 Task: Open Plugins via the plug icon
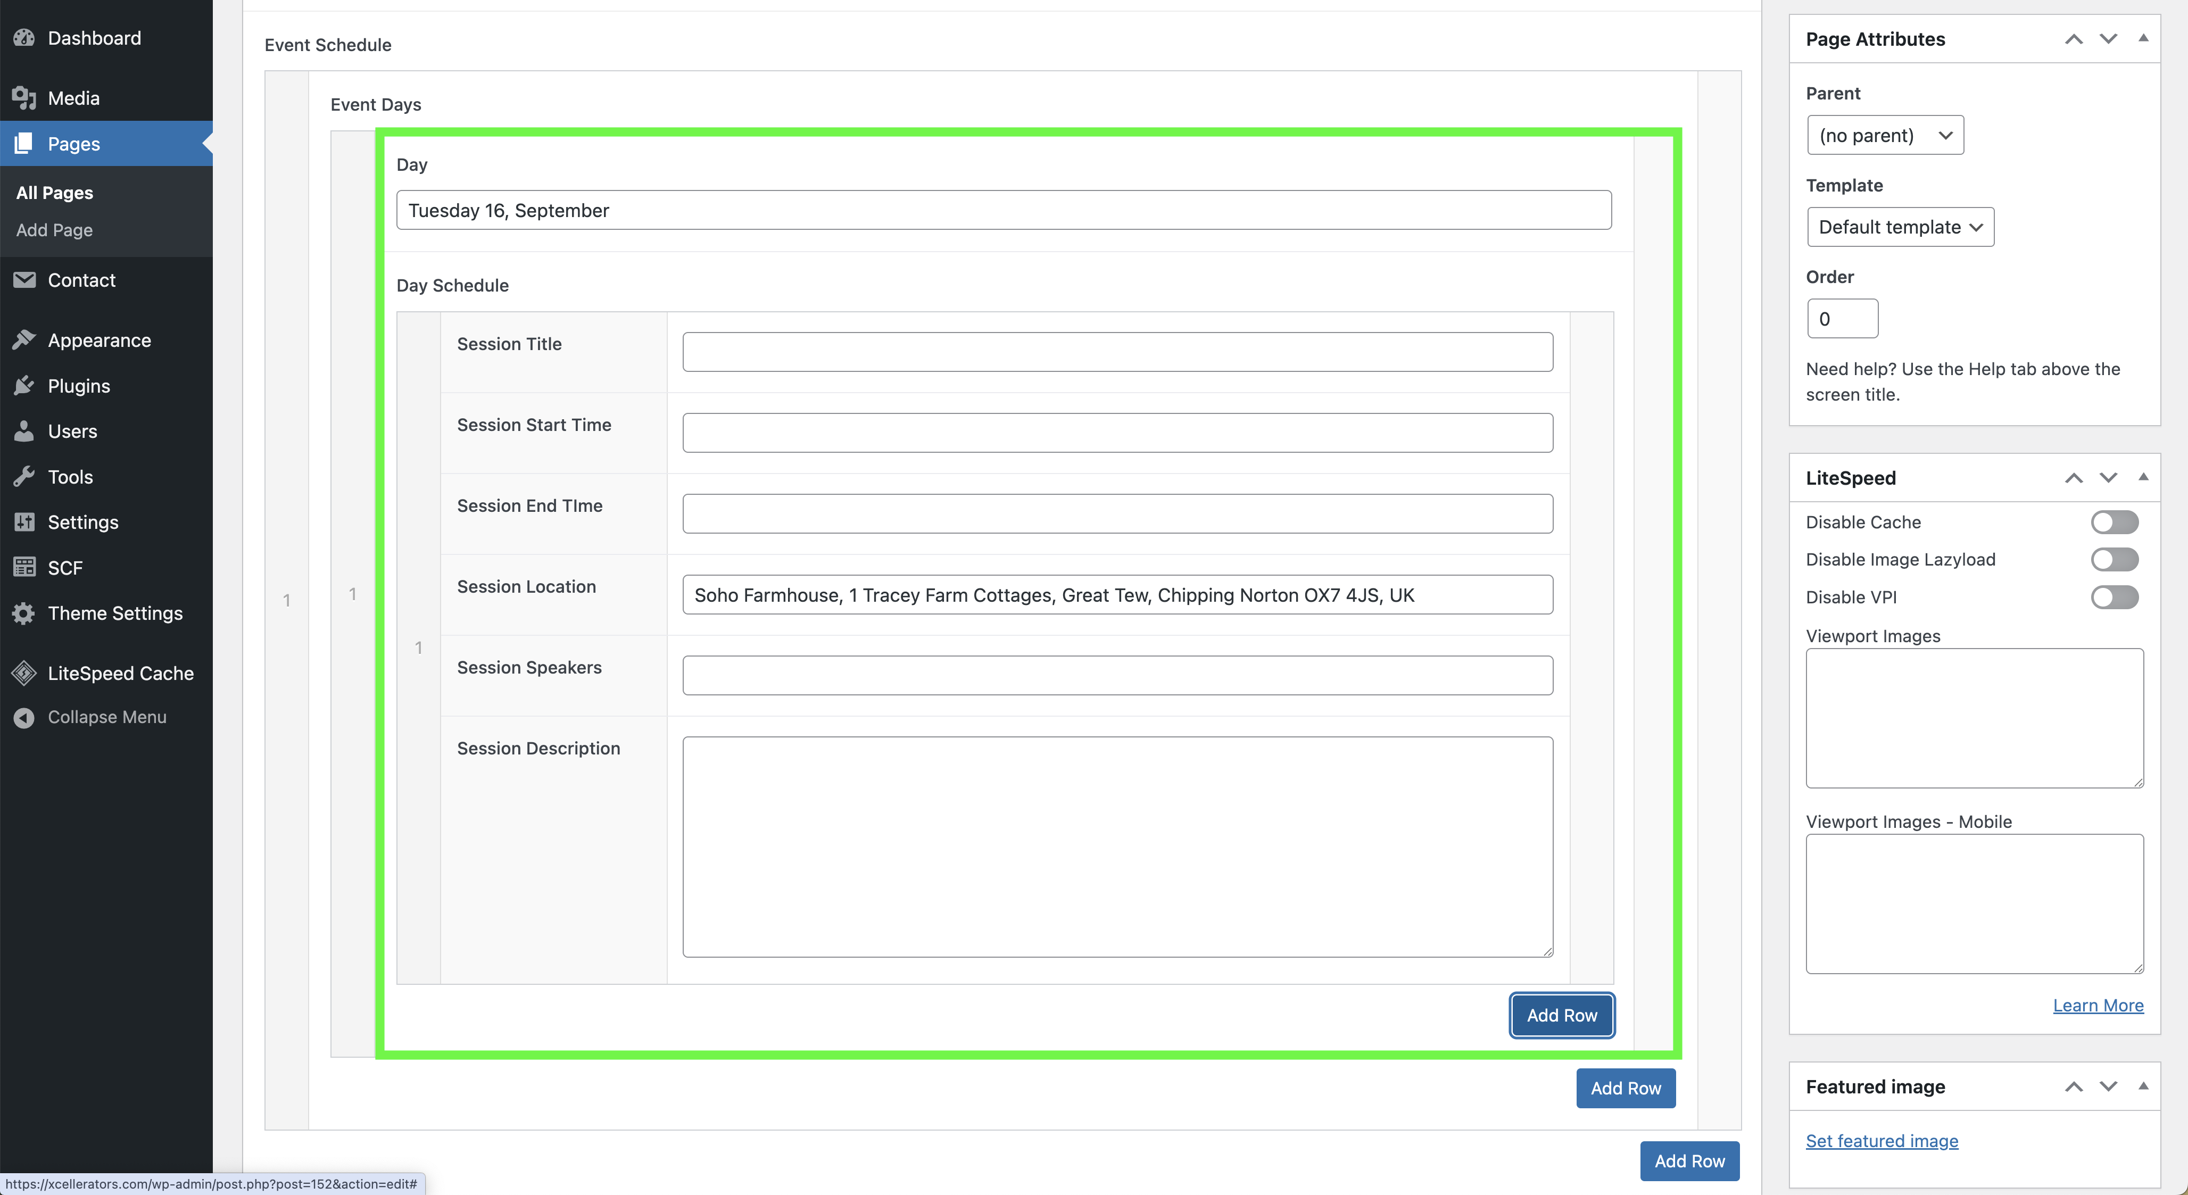24,386
